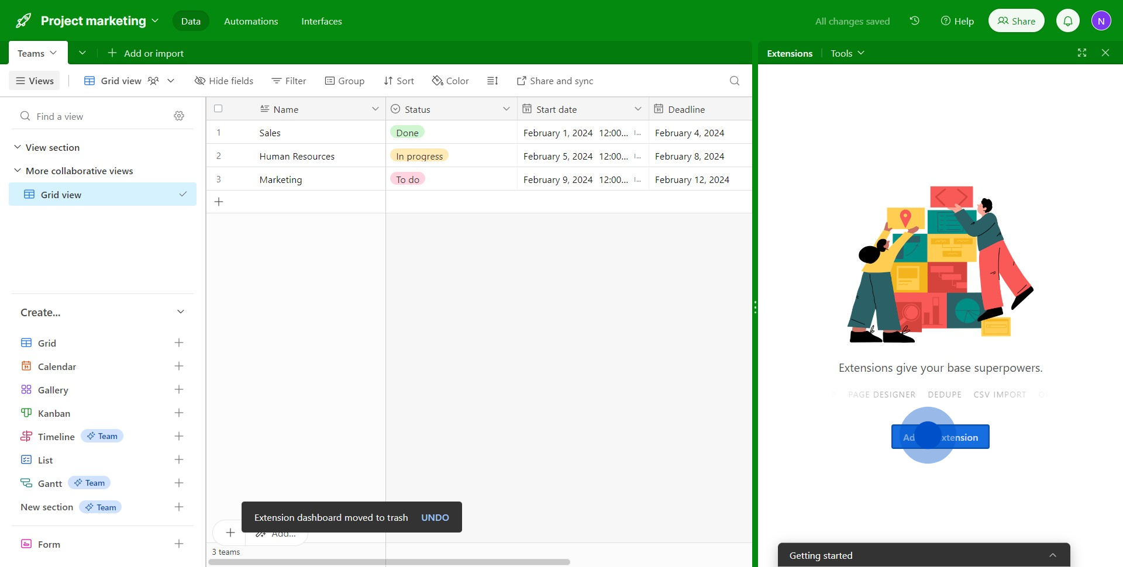Collapse More collaborative views section

(18, 171)
